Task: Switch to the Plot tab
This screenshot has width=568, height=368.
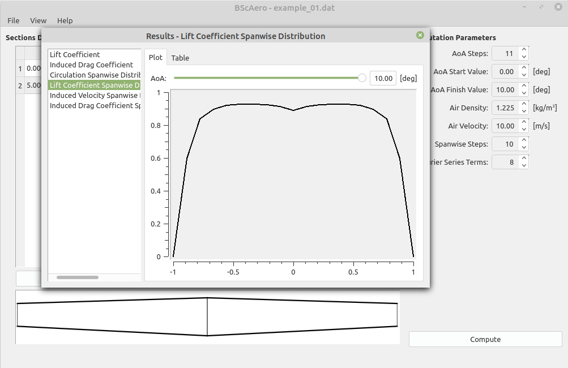Action: pyautogui.click(x=155, y=58)
